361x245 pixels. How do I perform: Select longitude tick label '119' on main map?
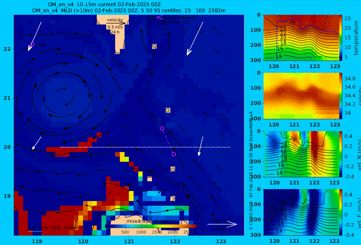(37, 241)
